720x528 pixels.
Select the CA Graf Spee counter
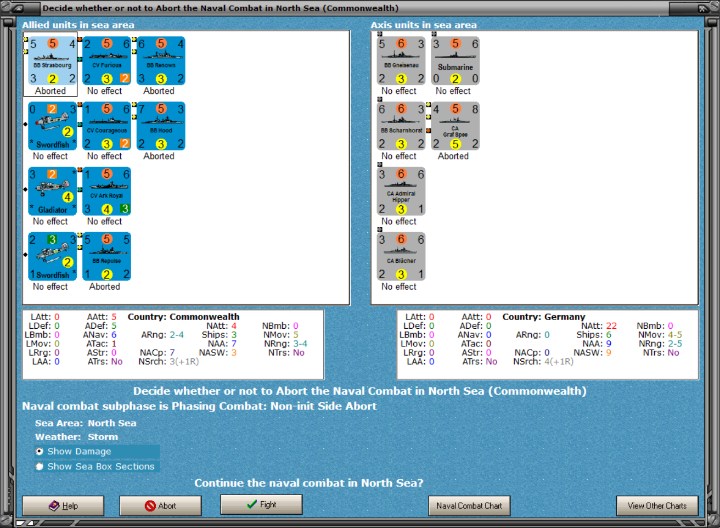(455, 126)
